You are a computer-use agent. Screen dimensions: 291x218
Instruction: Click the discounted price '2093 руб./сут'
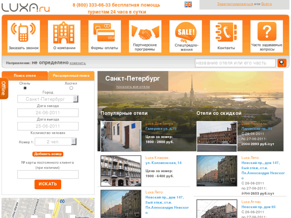262,144
